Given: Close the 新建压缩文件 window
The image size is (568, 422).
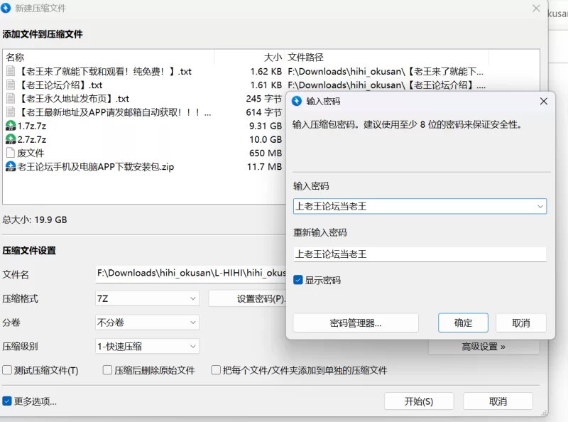Looking at the screenshot, I should (x=537, y=8).
